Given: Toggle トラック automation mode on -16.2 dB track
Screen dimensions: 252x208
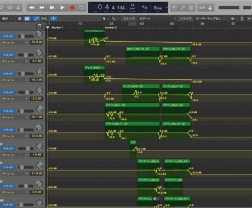Looking at the screenshot, I should pyautogui.click(x=8, y=74).
